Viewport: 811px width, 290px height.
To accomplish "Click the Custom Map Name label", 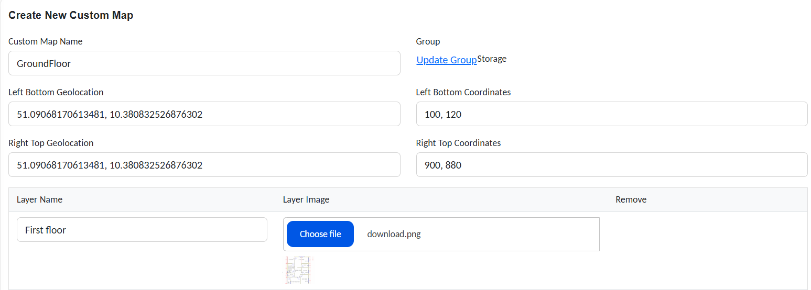I will tap(45, 41).
